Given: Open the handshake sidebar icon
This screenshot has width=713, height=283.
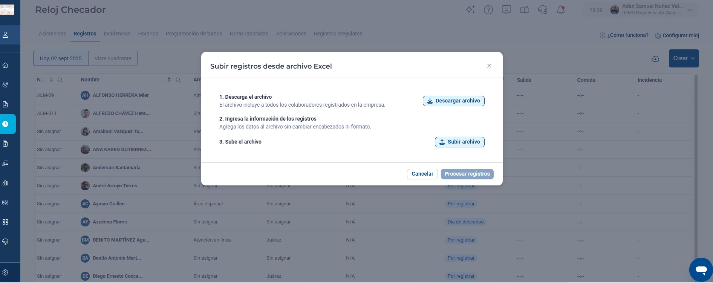Looking at the screenshot, I should pyautogui.click(x=5, y=202).
